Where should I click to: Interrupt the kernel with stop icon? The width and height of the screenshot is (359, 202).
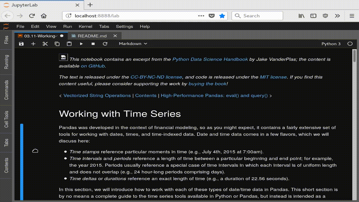(x=93, y=44)
